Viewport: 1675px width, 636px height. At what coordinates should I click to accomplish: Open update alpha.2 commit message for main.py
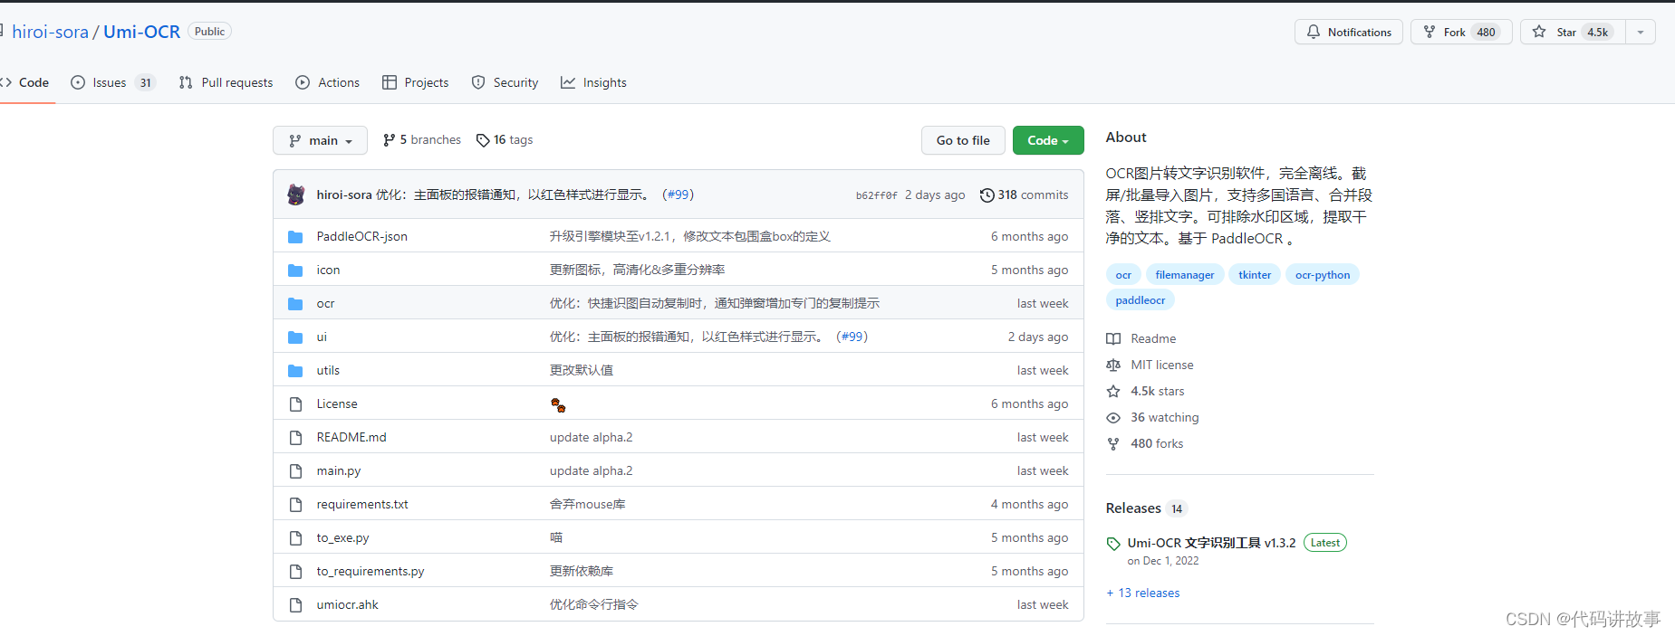pyautogui.click(x=591, y=470)
